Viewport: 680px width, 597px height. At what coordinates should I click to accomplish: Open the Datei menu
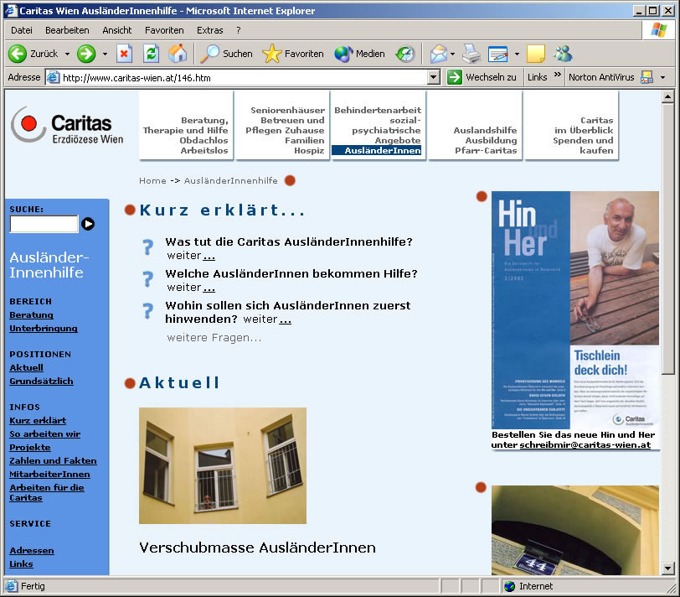pyautogui.click(x=22, y=30)
